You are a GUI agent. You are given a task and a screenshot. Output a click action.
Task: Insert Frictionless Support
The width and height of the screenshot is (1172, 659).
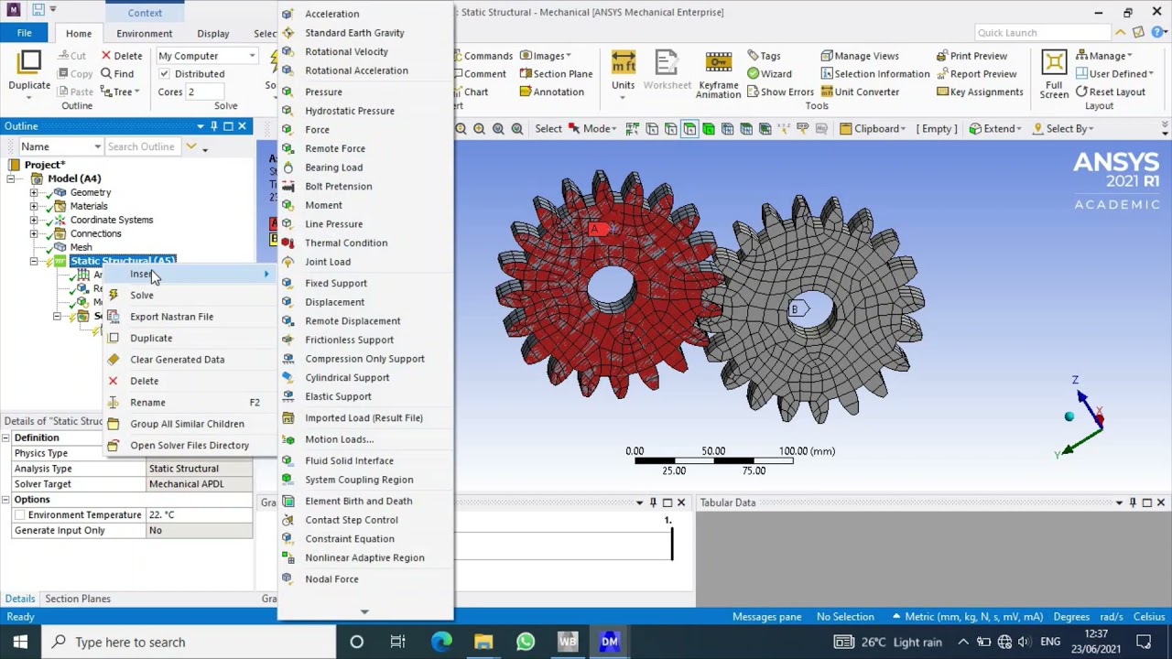click(350, 340)
